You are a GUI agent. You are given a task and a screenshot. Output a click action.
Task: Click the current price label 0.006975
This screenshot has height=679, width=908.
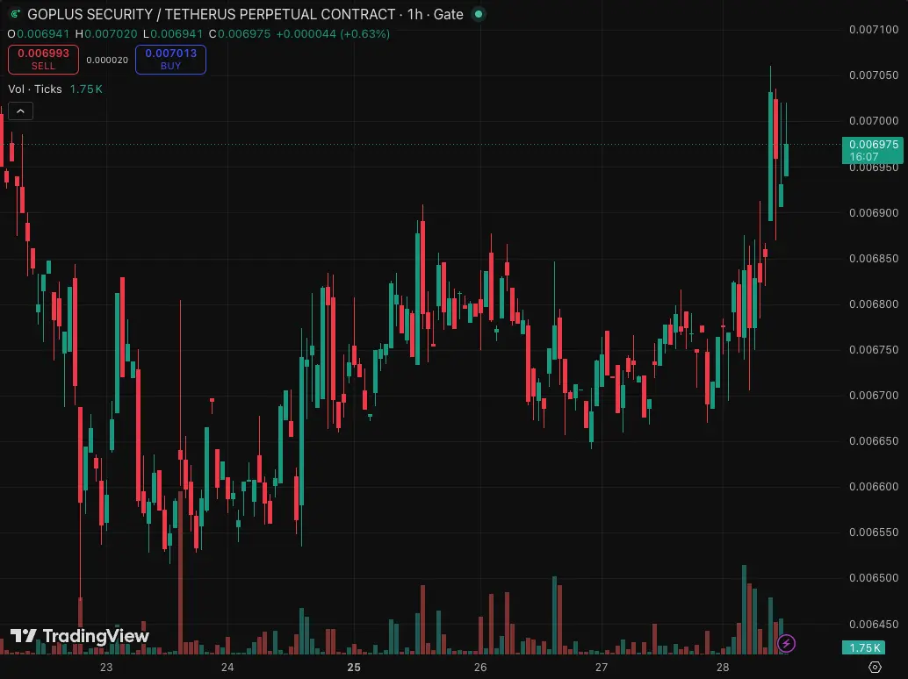coord(873,150)
